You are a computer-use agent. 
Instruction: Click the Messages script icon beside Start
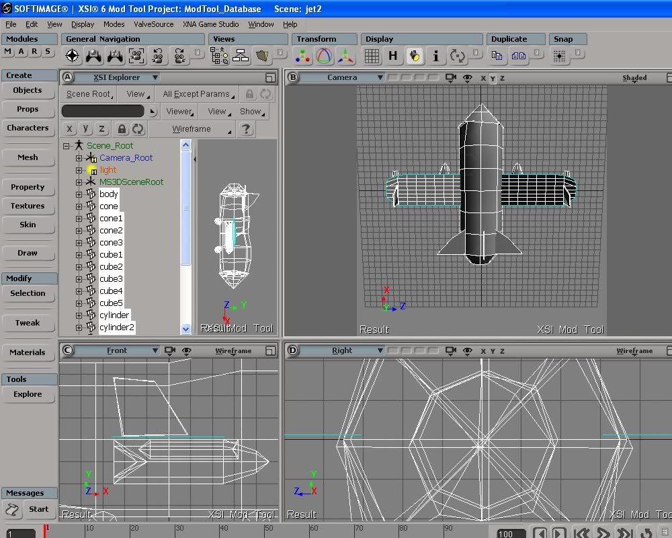(12, 510)
